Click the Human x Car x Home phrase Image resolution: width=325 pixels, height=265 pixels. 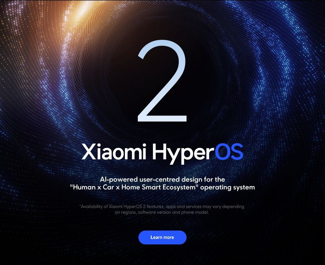tap(105, 187)
